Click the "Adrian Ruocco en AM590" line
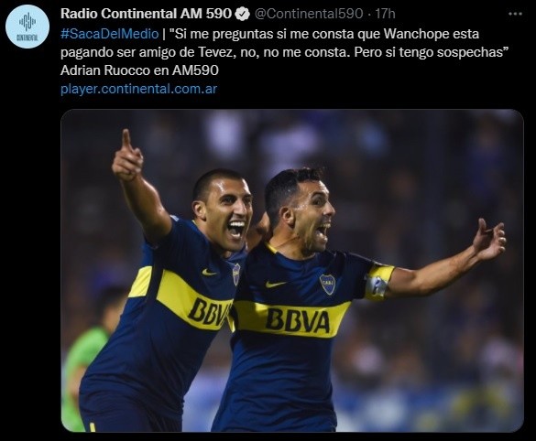536x441 pixels. [139, 70]
